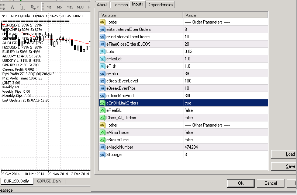Viewport: 297px width, 195px height.
Task: Click the integer icon beside eMagicNumber
Action: tap(102, 147)
